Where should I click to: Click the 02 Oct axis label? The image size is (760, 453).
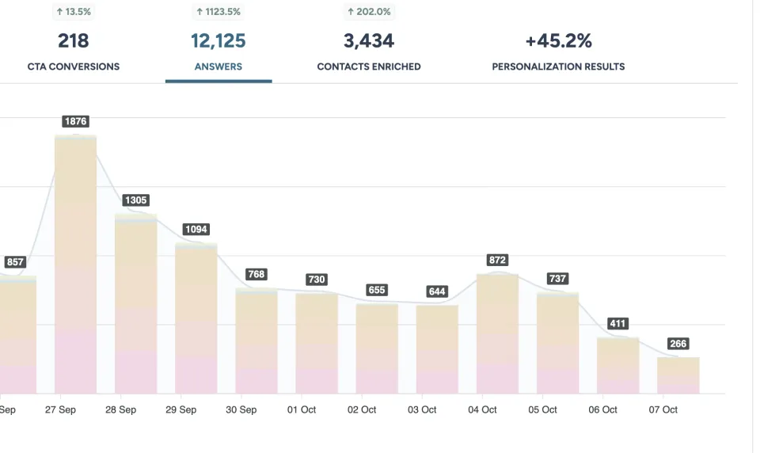coord(362,409)
